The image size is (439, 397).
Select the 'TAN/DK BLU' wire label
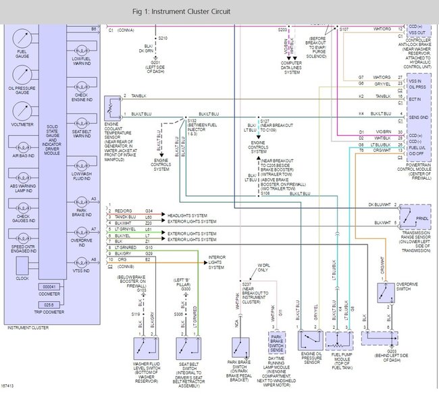[x=125, y=217]
